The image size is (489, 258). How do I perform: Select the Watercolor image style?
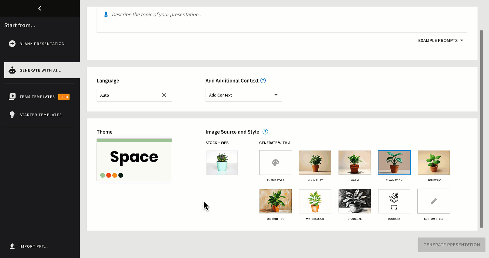pos(315,201)
